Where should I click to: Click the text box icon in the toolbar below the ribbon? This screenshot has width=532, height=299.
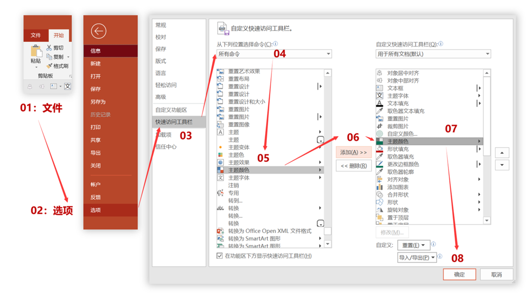click(53, 86)
